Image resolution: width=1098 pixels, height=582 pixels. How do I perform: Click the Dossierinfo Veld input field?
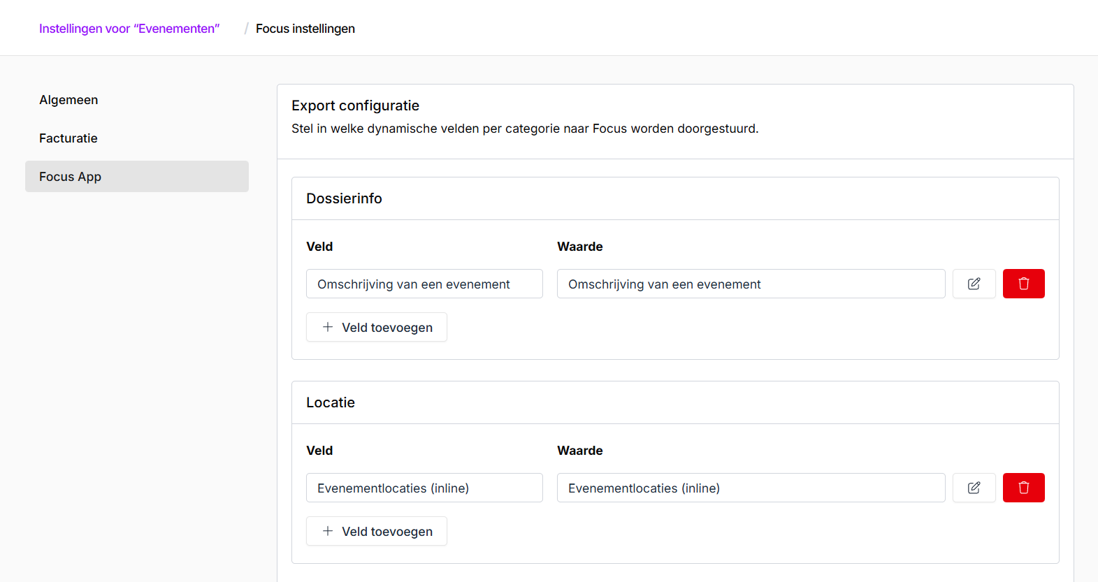click(x=424, y=284)
